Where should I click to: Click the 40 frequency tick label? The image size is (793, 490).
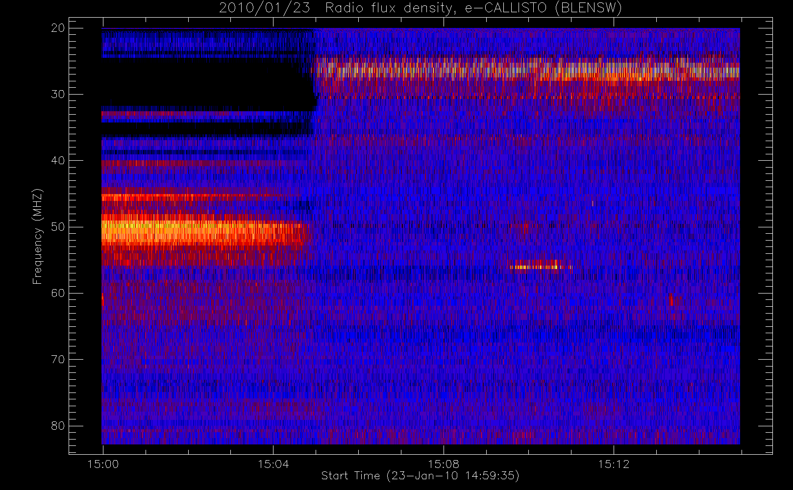(x=58, y=161)
